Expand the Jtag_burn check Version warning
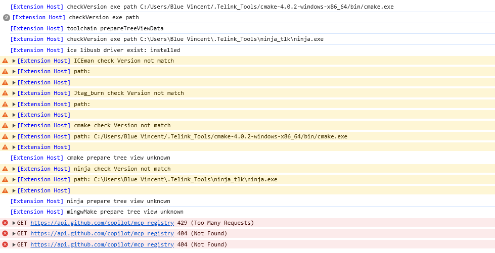 (14, 93)
